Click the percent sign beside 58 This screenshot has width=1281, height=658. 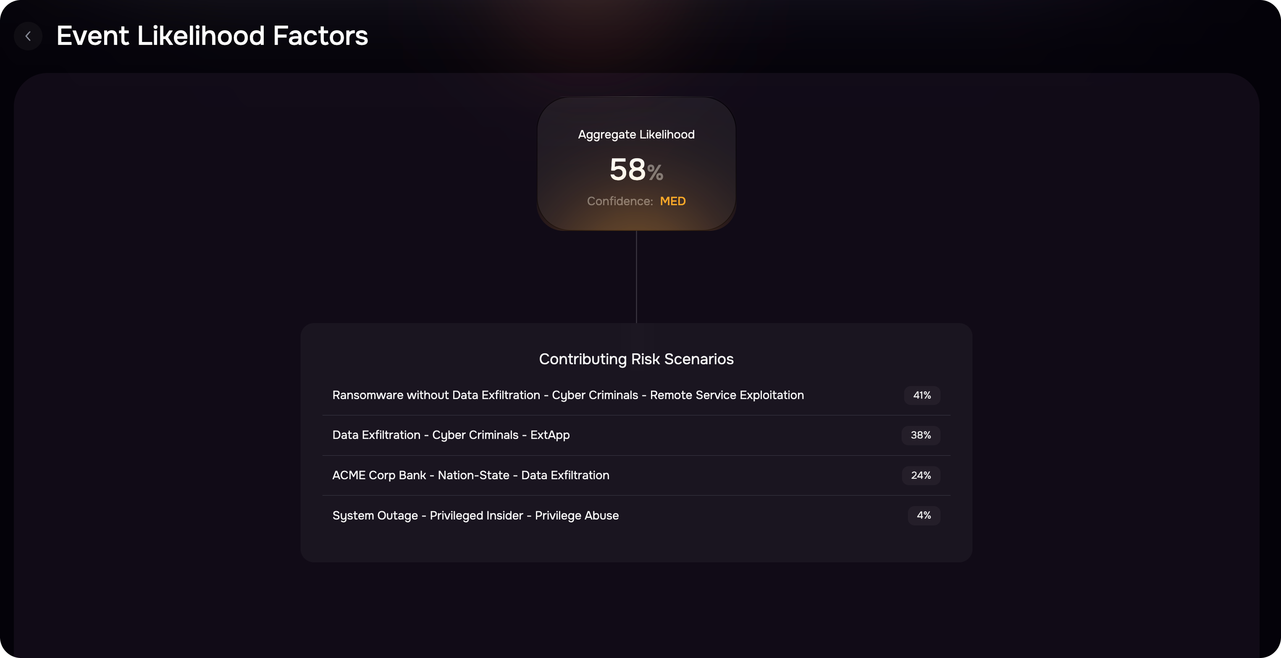point(655,173)
